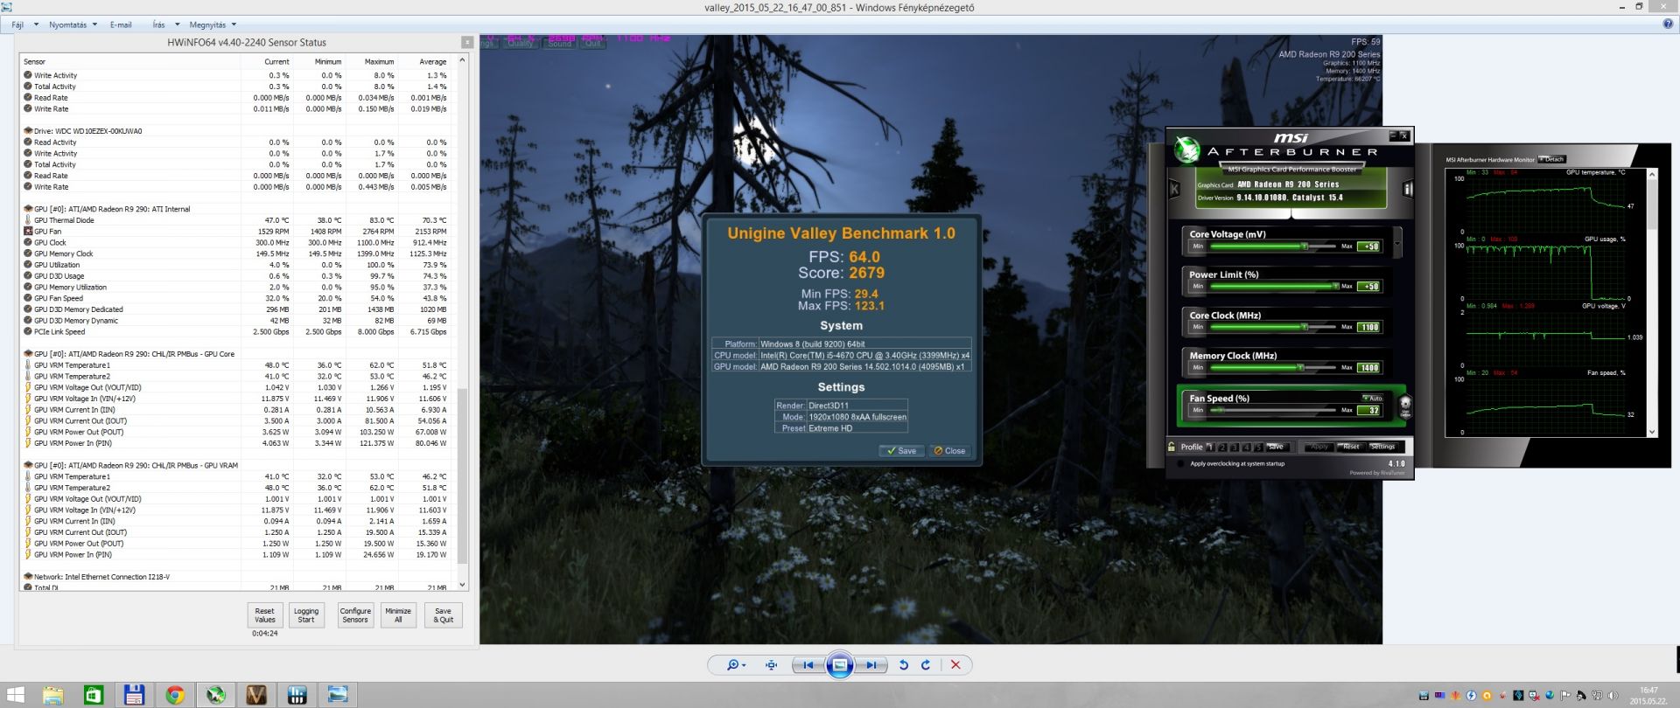Click the Afterburner profile lock icon
The height and width of the screenshot is (708, 1680).
(1172, 447)
